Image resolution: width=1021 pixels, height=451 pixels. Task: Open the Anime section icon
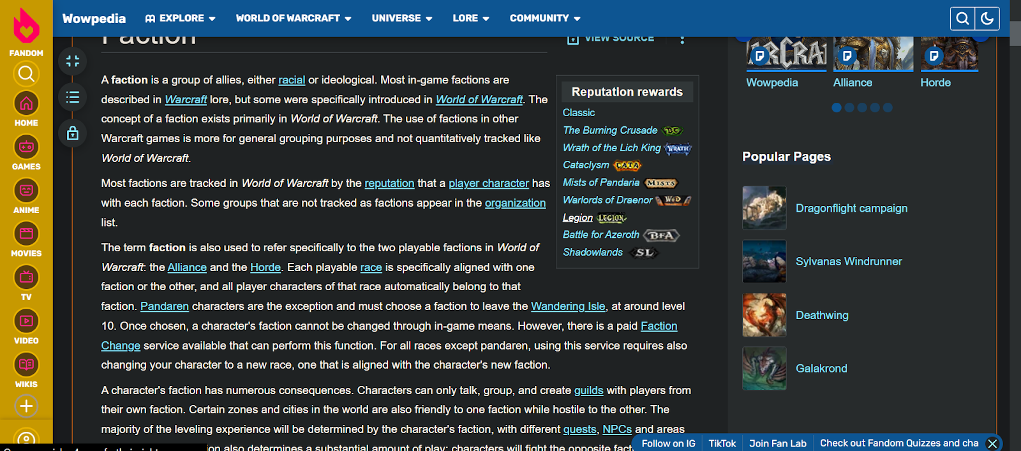click(x=26, y=190)
